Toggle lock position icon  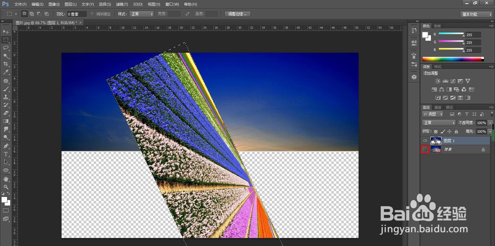[449, 131]
